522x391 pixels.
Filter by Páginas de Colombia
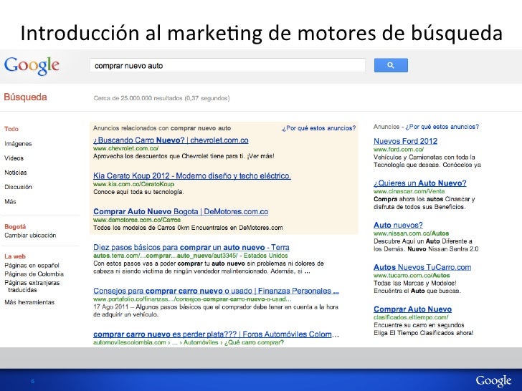[34, 274]
